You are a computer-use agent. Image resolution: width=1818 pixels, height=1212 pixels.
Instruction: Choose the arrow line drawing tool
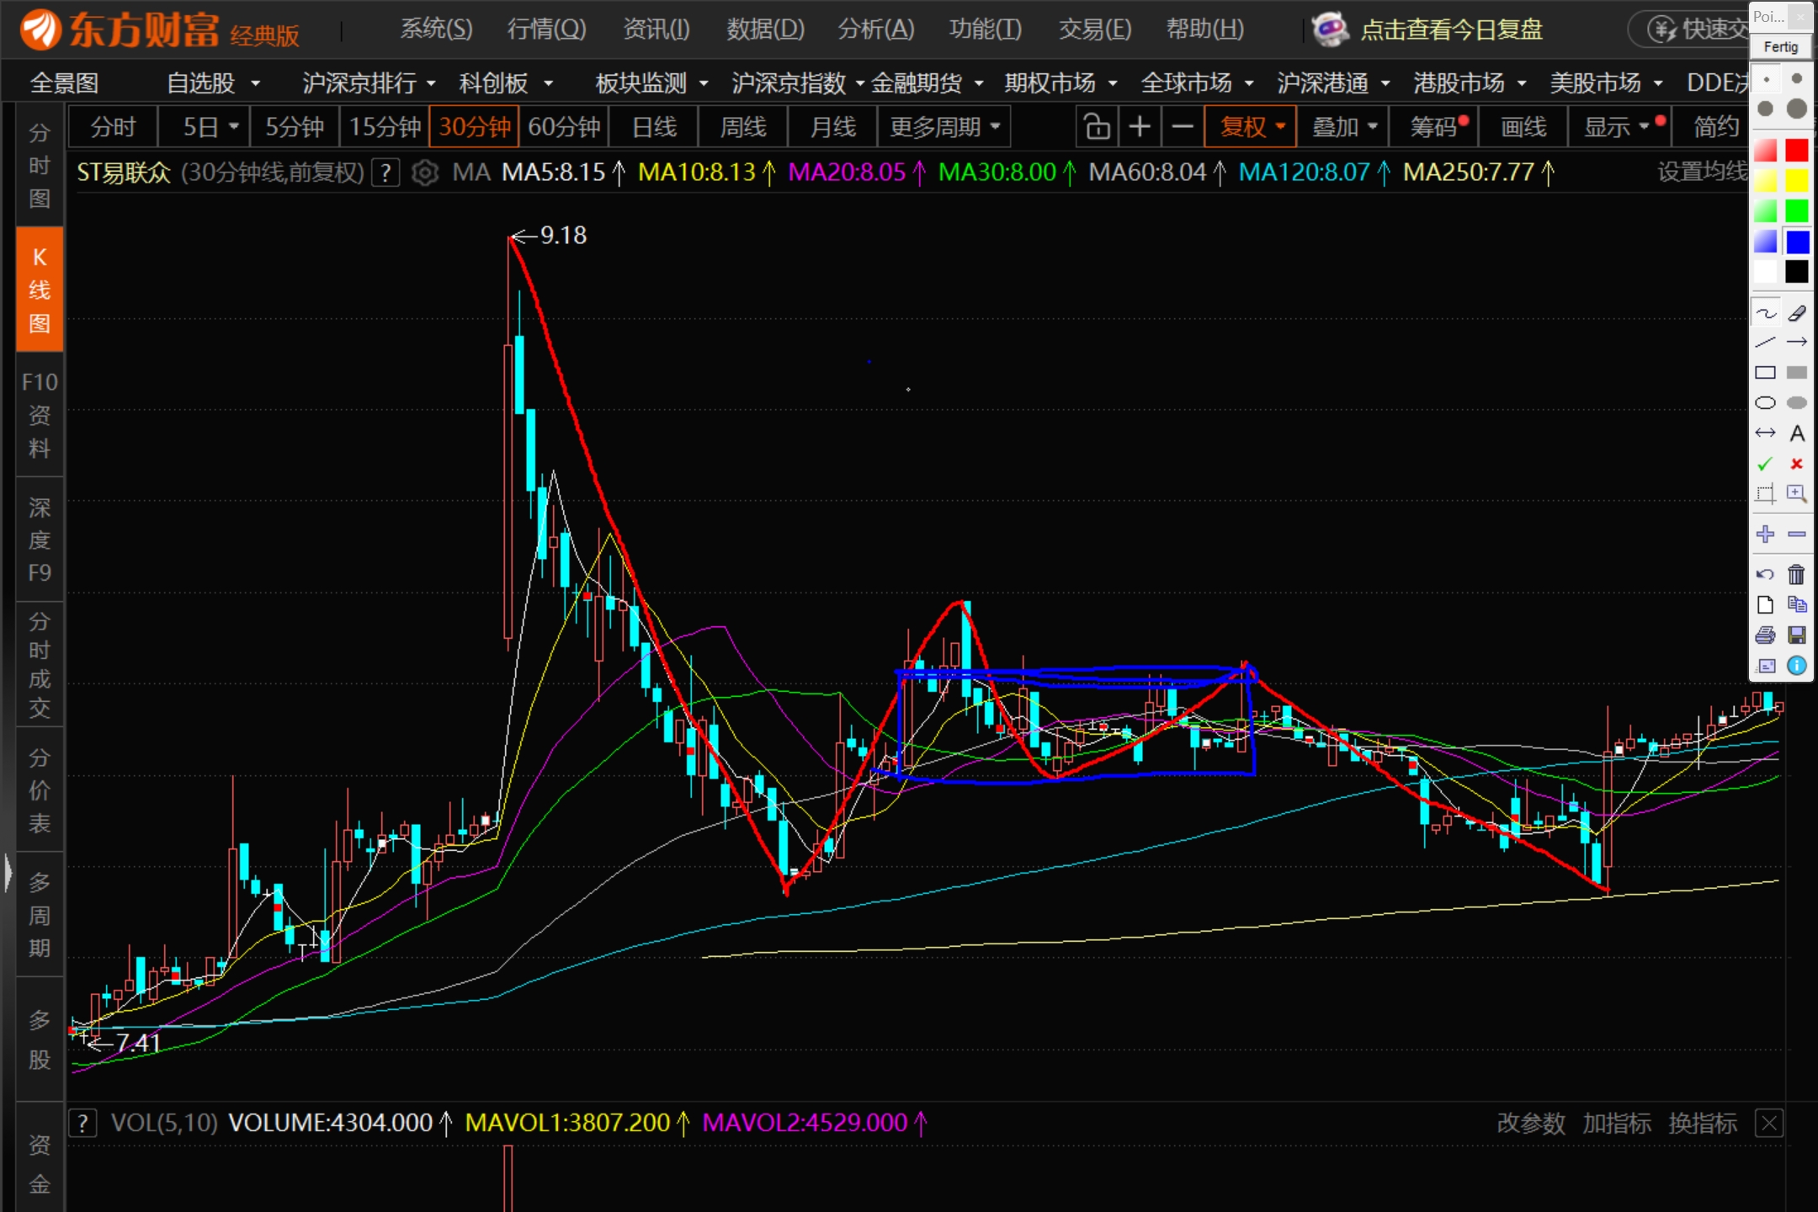1797,342
